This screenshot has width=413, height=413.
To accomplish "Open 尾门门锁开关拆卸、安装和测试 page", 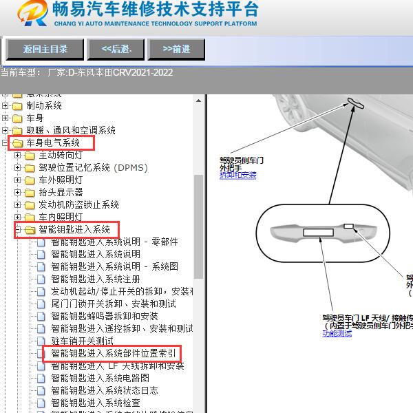I will [x=114, y=304].
